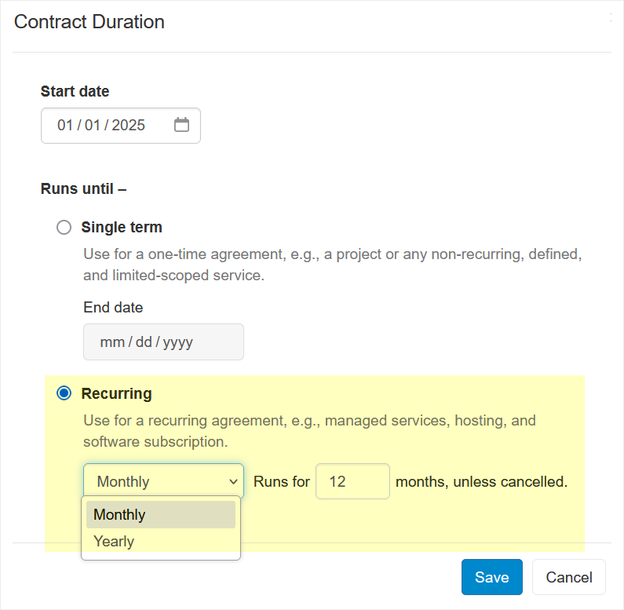Click the Cancel button

pyautogui.click(x=569, y=577)
